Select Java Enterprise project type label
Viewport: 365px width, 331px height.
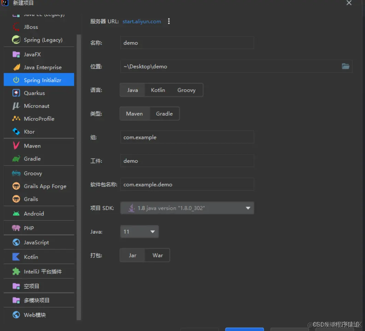43,67
